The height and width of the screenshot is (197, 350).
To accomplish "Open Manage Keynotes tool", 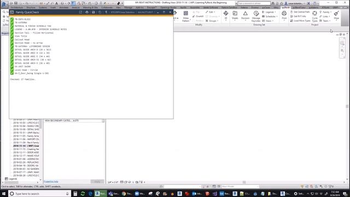I will [x=256, y=16].
